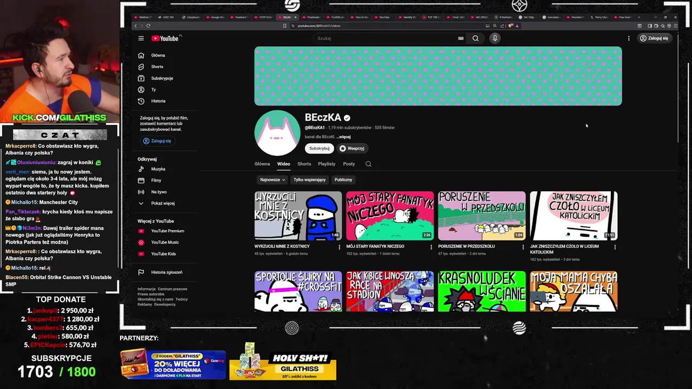Screen dimensions: 692x389
Task: Open options for PORUSZENIE W PRZEDSZKOLU video
Action: point(523,247)
